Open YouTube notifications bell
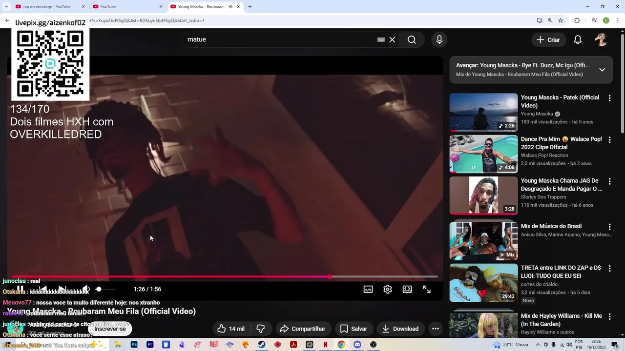 [x=578, y=40]
